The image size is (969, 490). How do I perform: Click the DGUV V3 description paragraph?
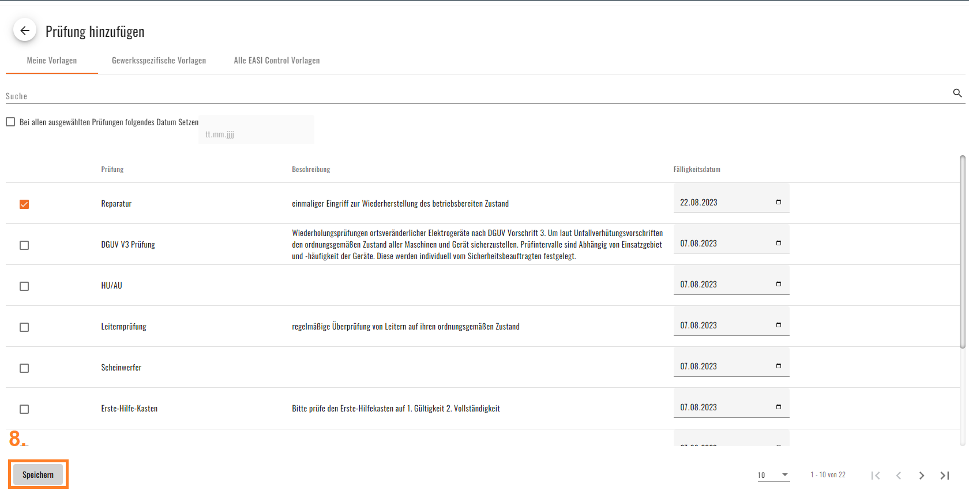coord(478,245)
